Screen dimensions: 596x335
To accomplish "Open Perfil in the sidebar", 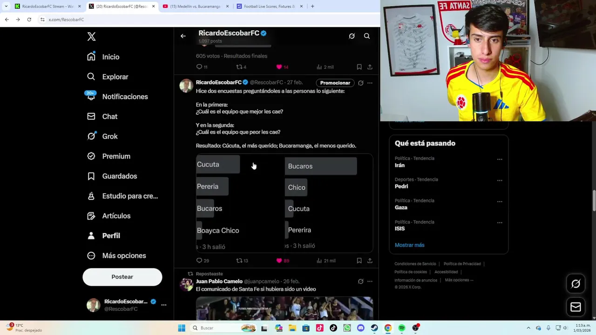I will (x=103, y=235).
